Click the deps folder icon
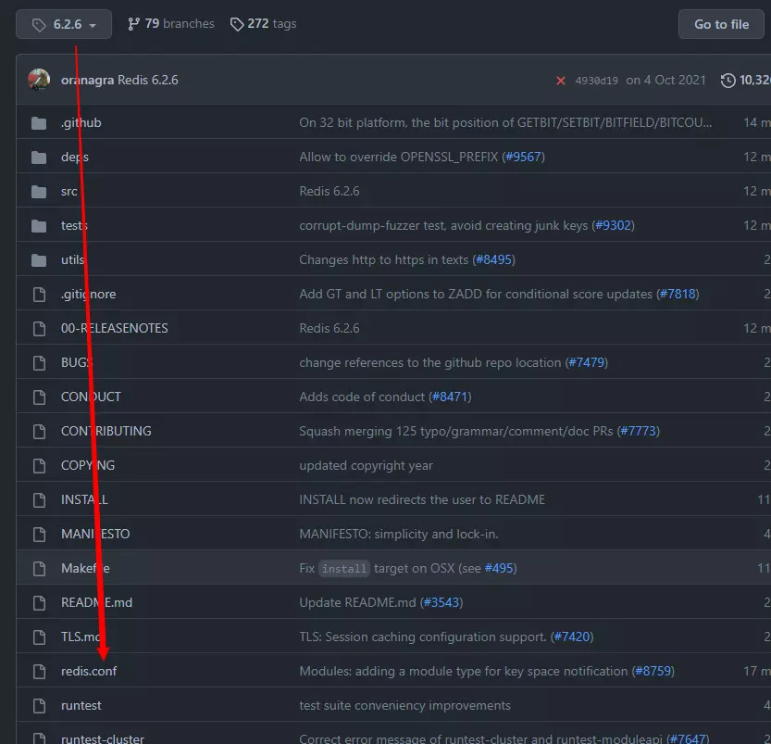Image resolution: width=771 pixels, height=744 pixels. click(x=39, y=158)
